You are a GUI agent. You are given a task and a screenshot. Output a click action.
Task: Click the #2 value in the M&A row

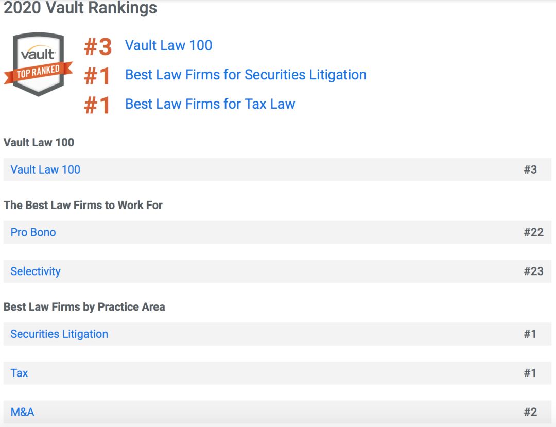(530, 412)
